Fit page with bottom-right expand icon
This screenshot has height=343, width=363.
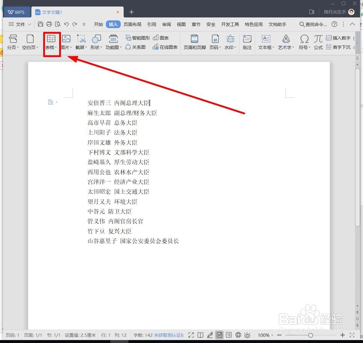click(352, 335)
